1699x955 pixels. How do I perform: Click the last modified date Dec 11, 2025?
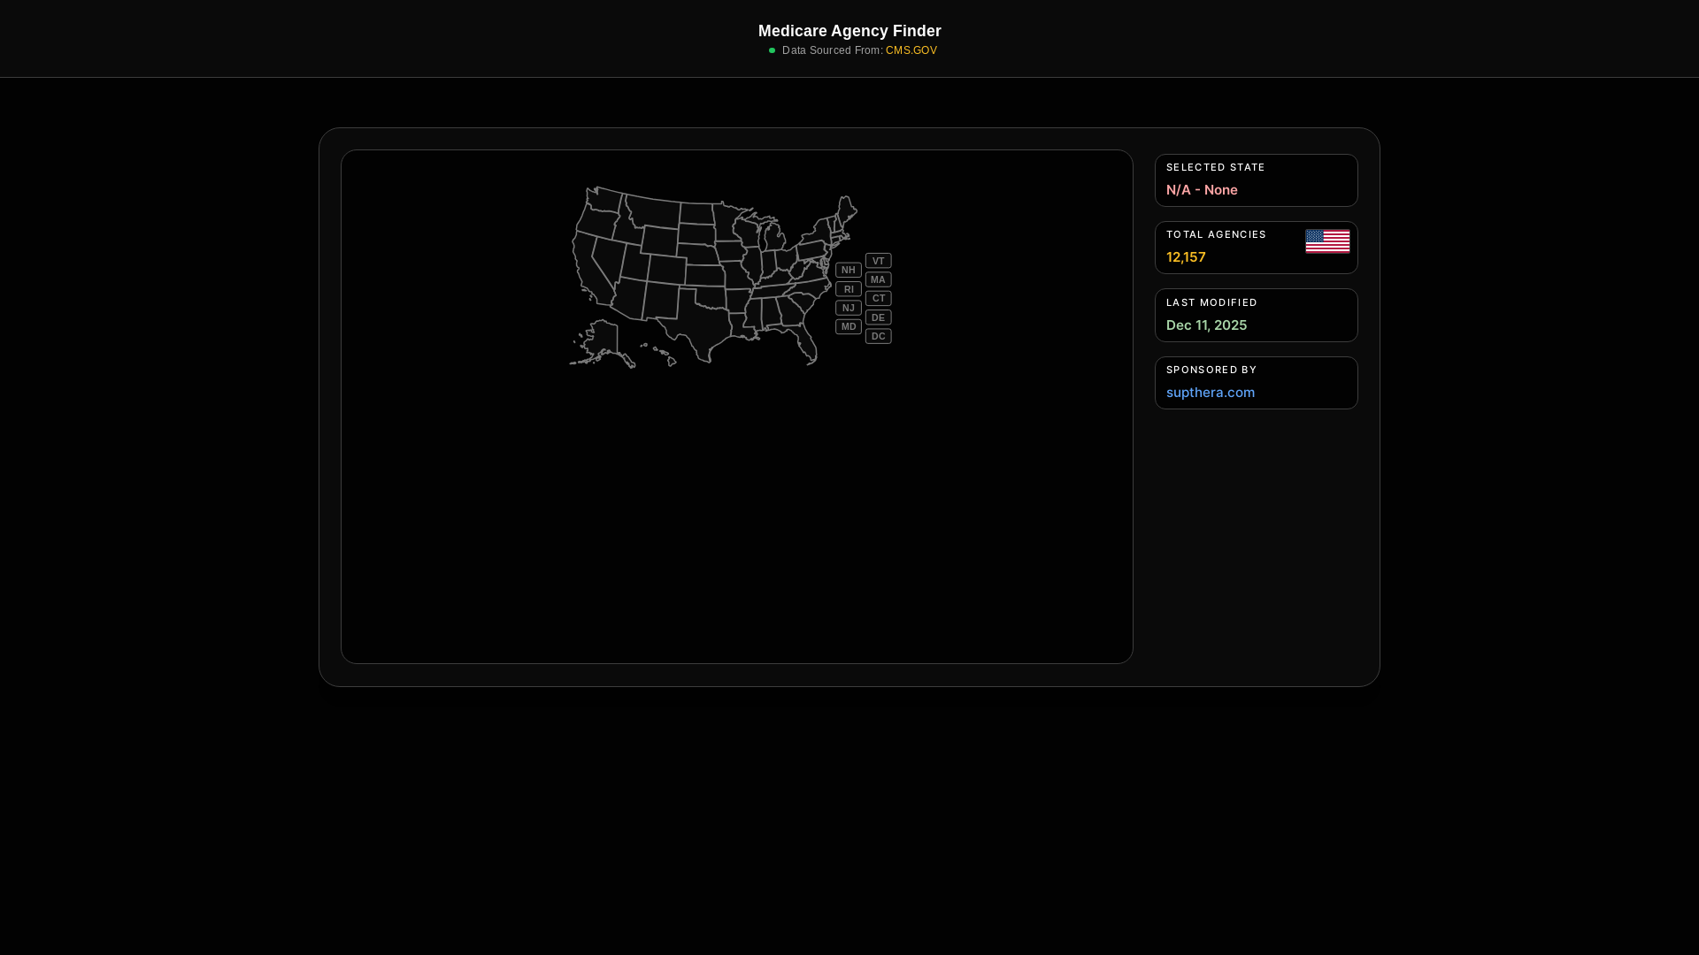tap(1206, 325)
